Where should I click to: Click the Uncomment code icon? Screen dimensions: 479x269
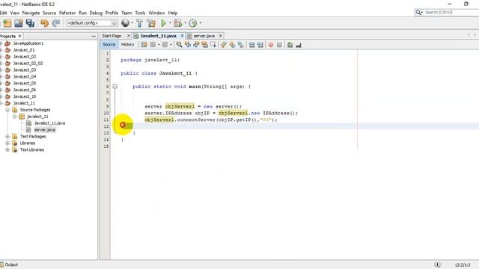point(299,45)
